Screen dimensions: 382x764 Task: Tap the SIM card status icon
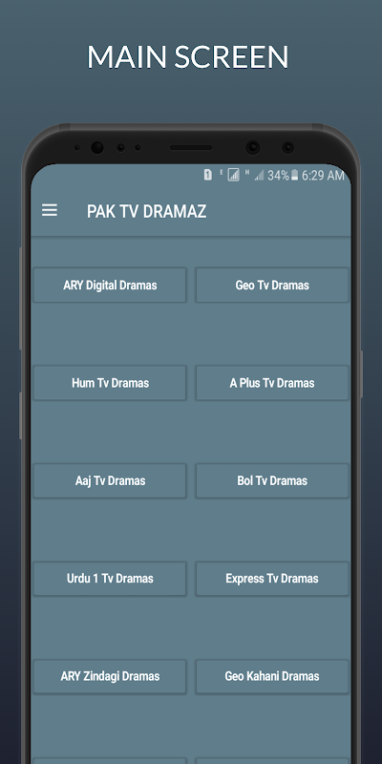207,176
